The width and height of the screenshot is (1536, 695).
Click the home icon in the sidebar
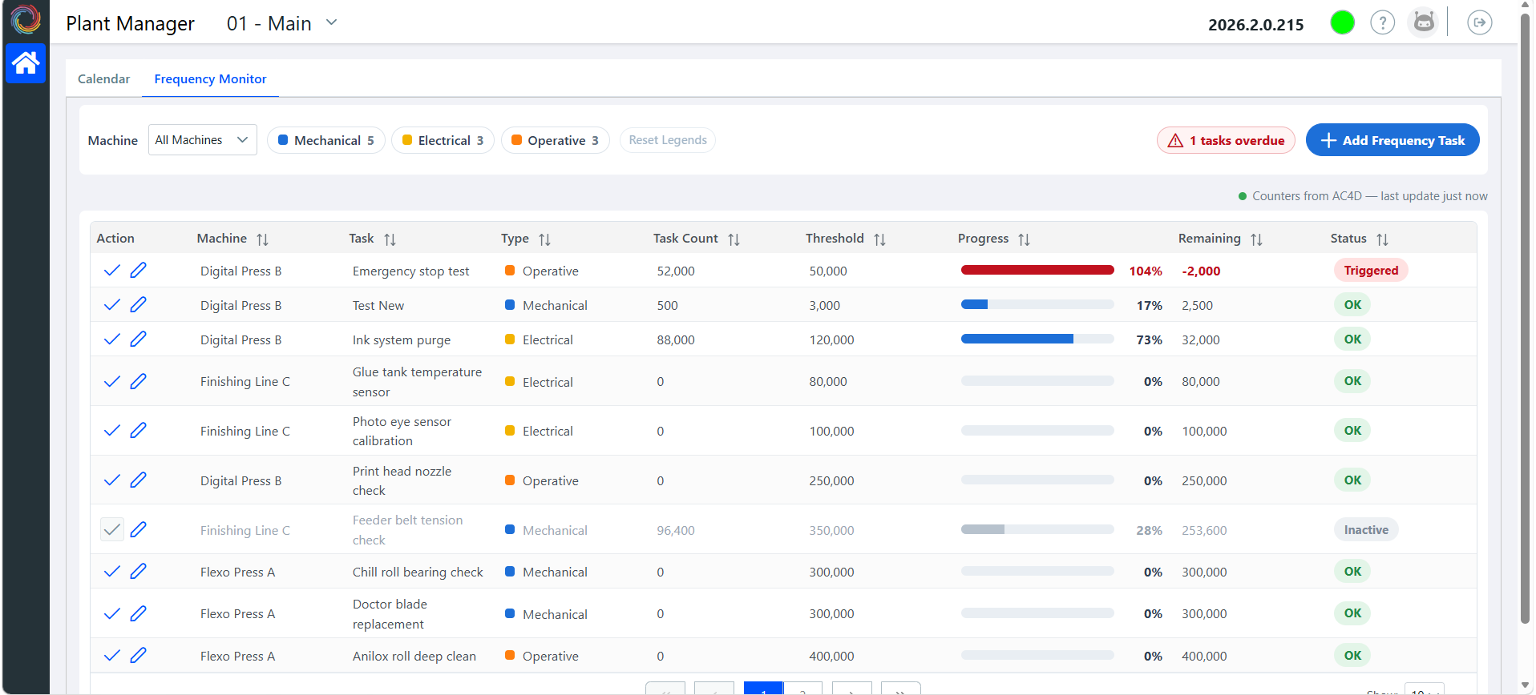[x=26, y=62]
